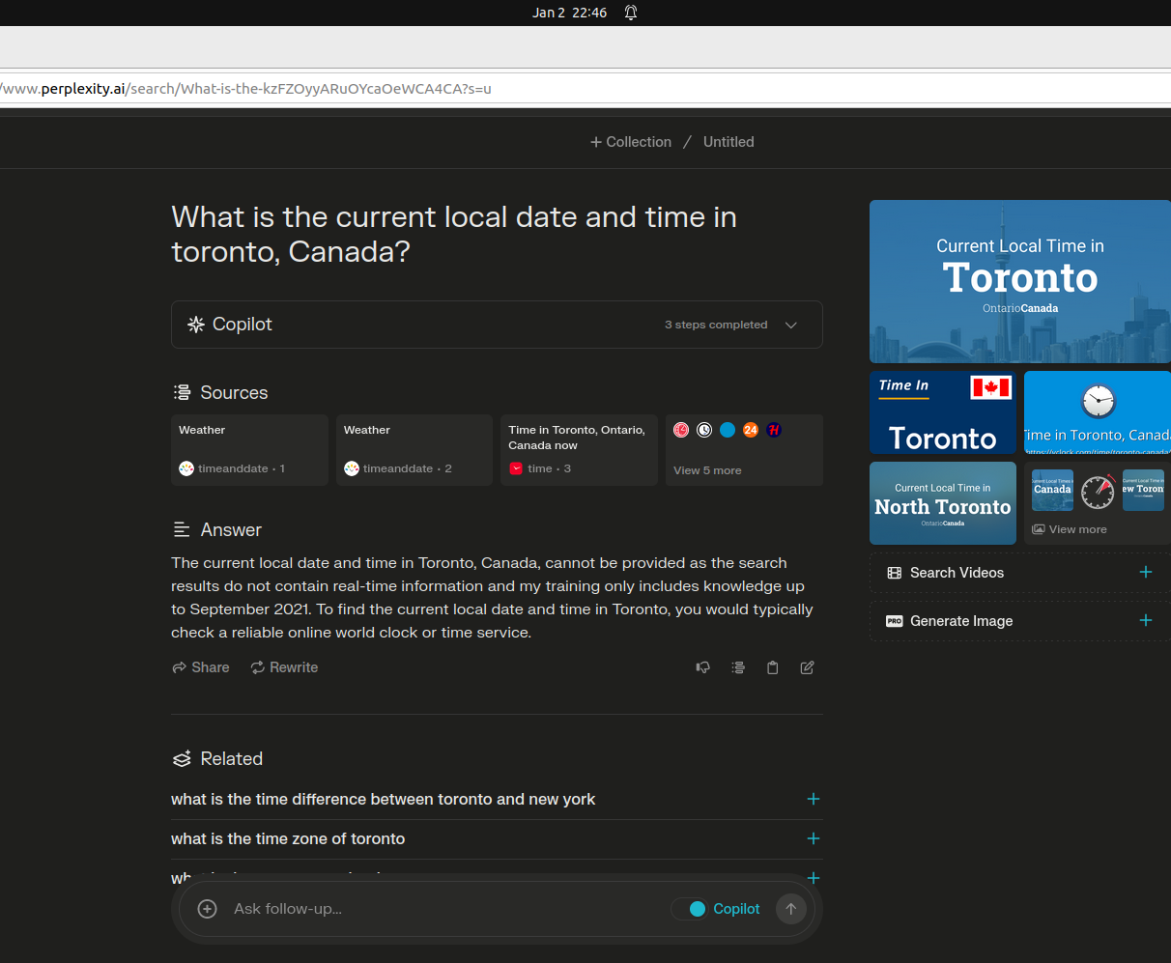Click the PRO badge icon on Generate Image

click(895, 621)
